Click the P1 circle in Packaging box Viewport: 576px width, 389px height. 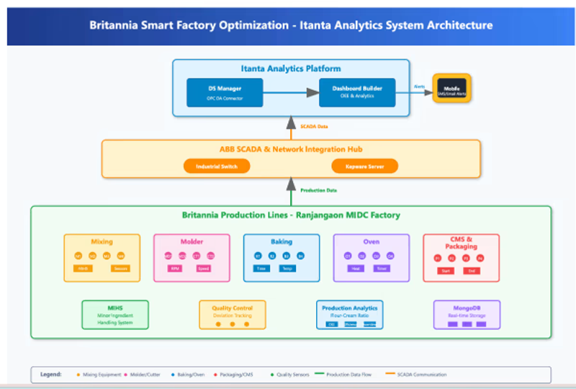[438, 259]
